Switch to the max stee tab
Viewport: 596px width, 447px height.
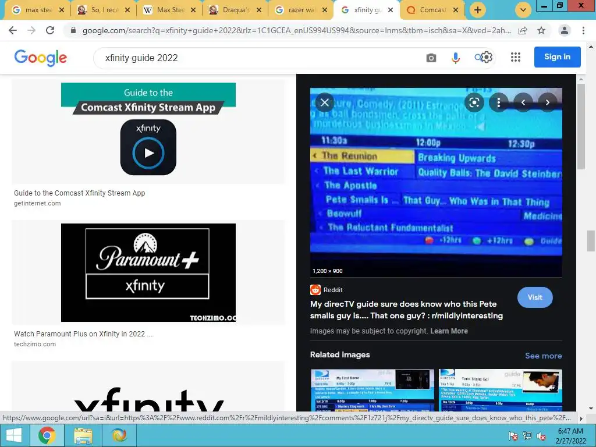click(37, 10)
